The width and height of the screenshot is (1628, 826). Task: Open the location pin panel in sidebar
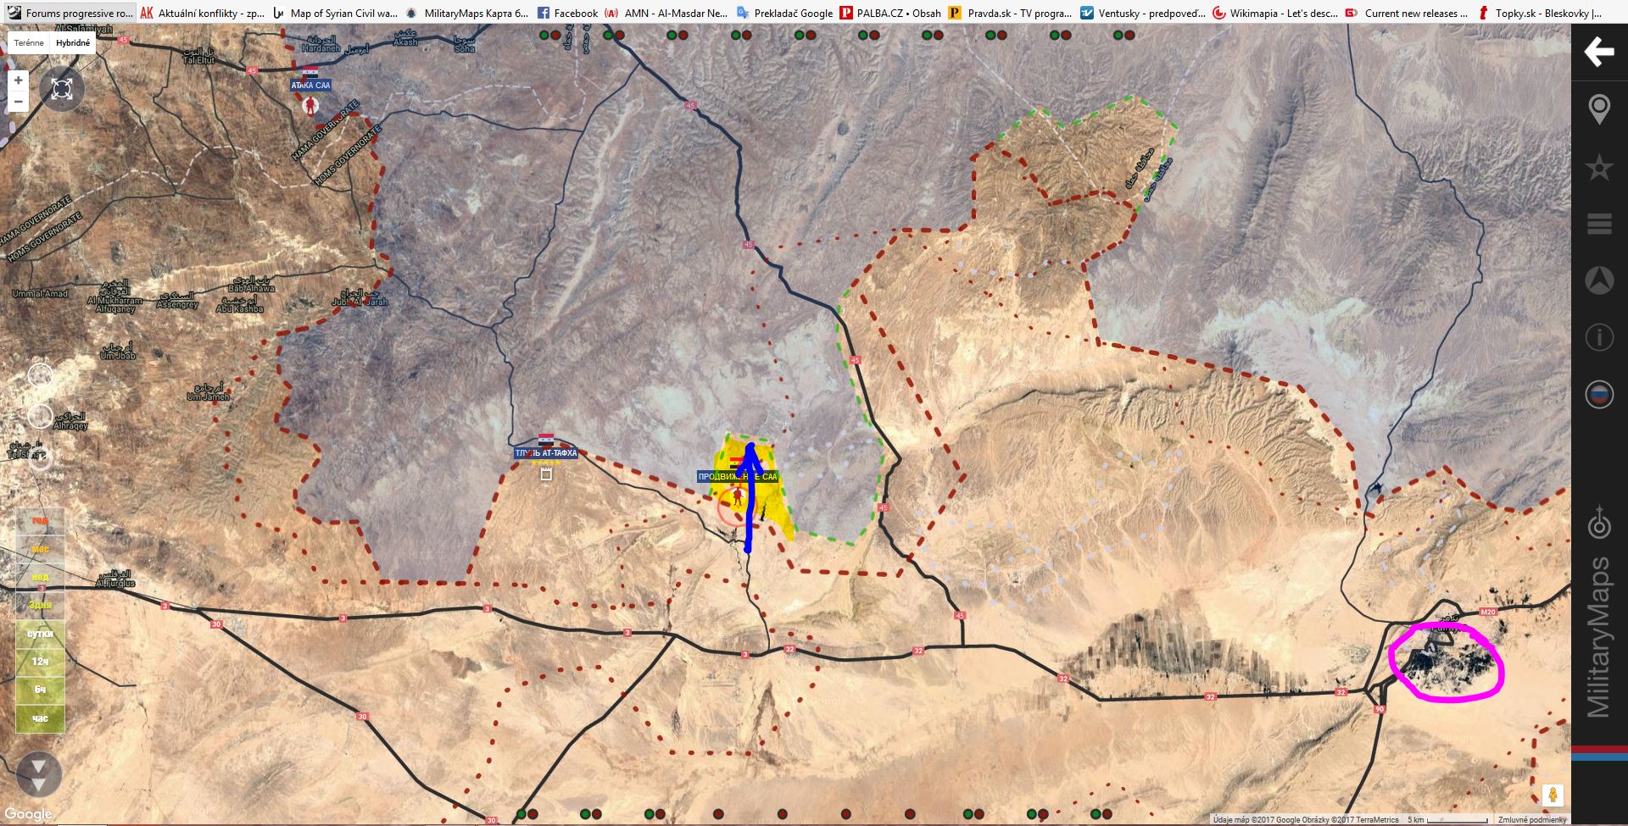click(x=1598, y=110)
